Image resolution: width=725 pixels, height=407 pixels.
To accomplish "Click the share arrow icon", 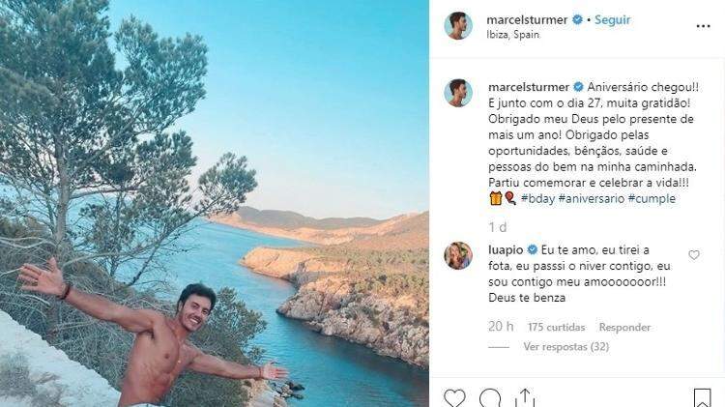I will [525, 398].
